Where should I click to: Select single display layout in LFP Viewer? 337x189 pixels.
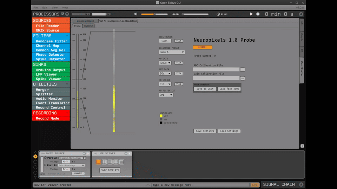pyautogui.click(x=98, y=162)
